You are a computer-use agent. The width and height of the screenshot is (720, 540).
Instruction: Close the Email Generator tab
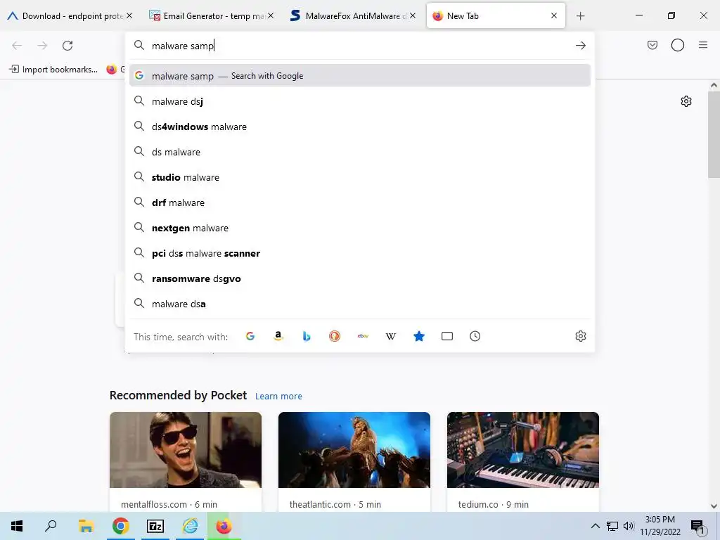(x=271, y=15)
